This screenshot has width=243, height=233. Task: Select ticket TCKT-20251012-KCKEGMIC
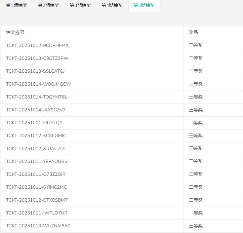36,136
